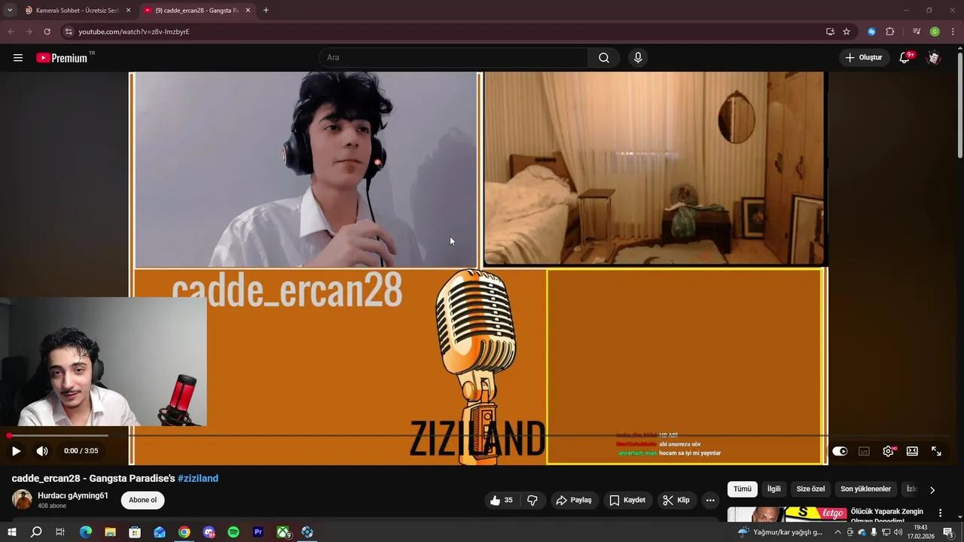
Task: Open the player settings gear
Action: [888, 451]
